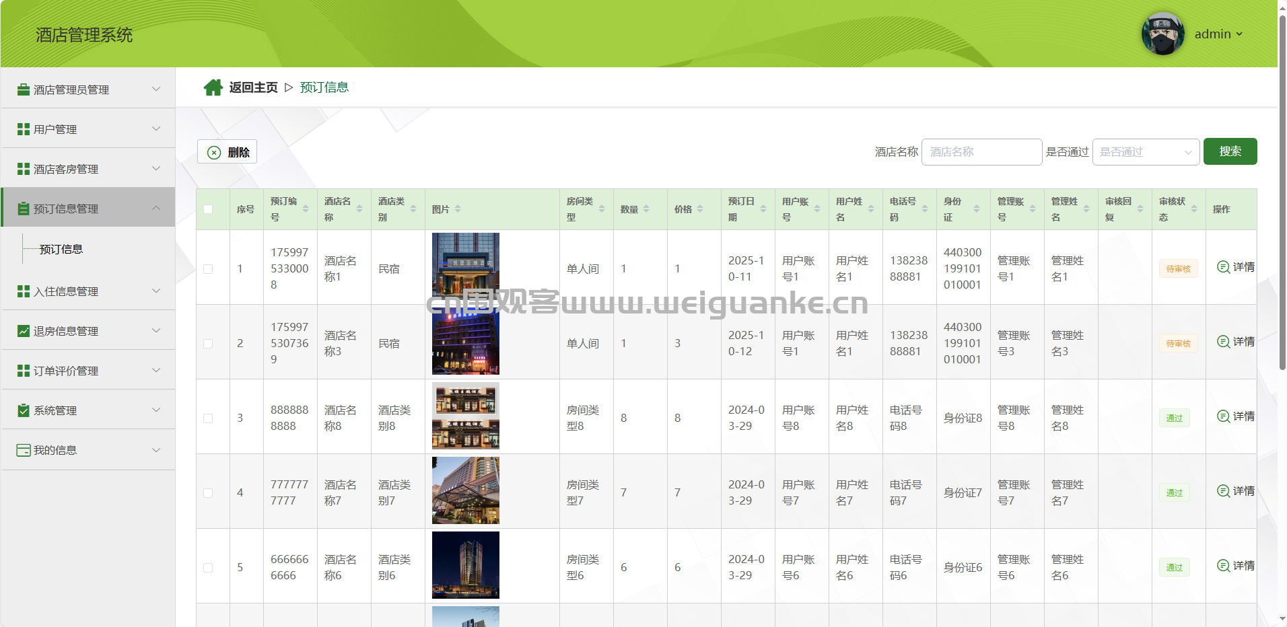
Task: Check the checkbox for row 1
Action: [208, 269]
